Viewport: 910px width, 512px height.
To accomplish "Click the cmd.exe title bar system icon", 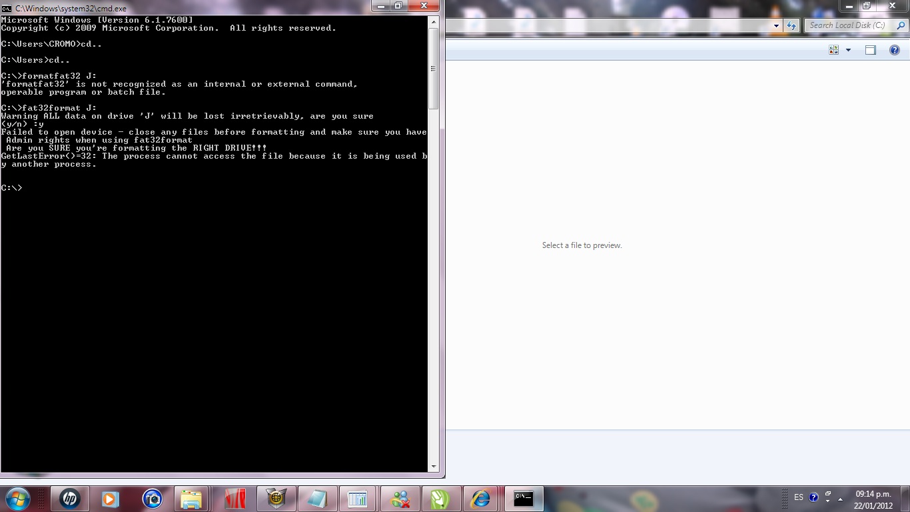I will [7, 9].
